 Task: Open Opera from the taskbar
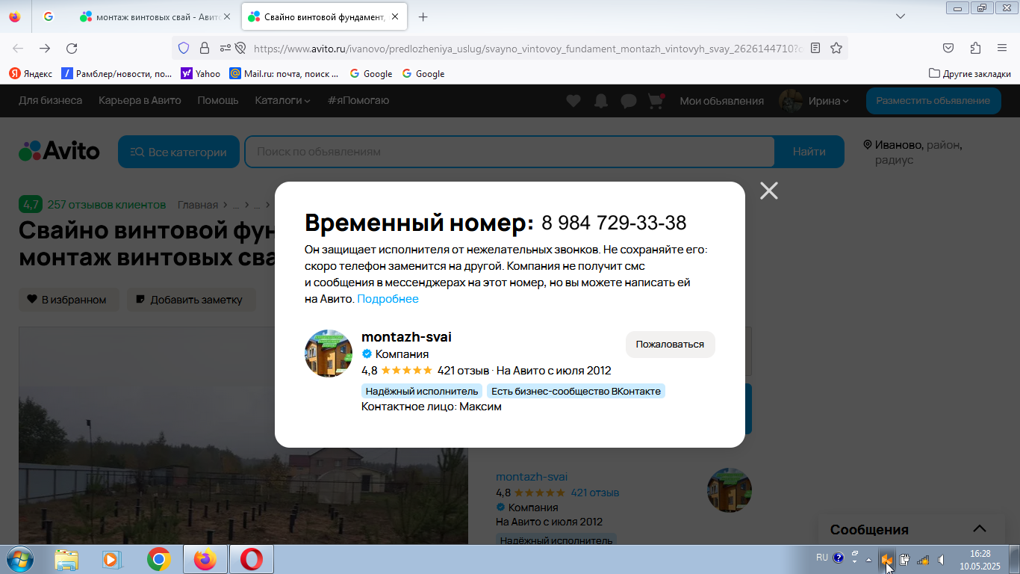(x=251, y=559)
